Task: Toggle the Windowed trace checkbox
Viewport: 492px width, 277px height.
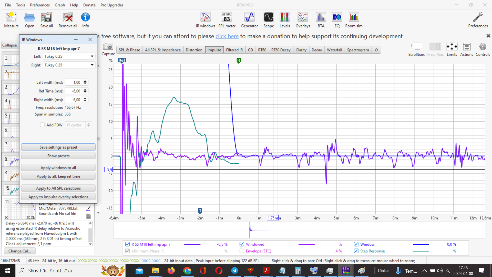Action: pyautogui.click(x=242, y=244)
